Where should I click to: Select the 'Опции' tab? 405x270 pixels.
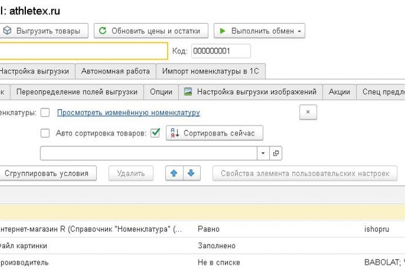click(161, 92)
